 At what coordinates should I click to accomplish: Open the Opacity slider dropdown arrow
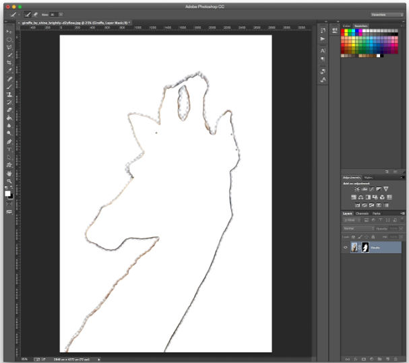(x=401, y=229)
